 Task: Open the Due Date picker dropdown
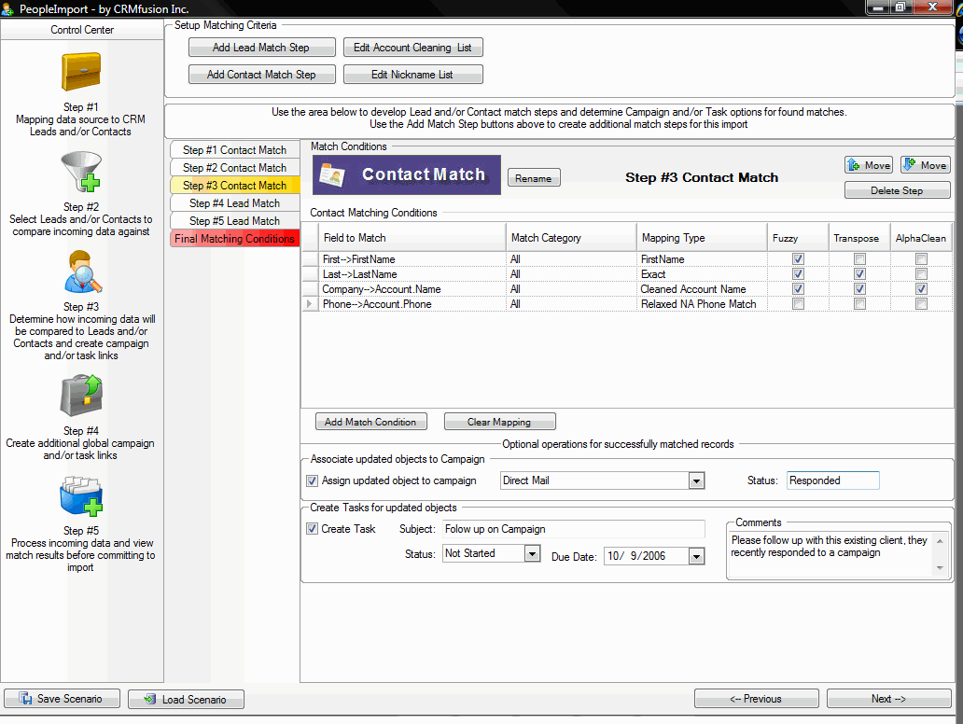click(x=696, y=556)
